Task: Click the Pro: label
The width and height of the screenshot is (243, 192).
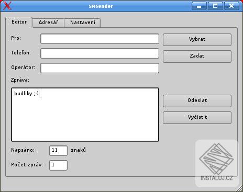Action: click(x=16, y=38)
